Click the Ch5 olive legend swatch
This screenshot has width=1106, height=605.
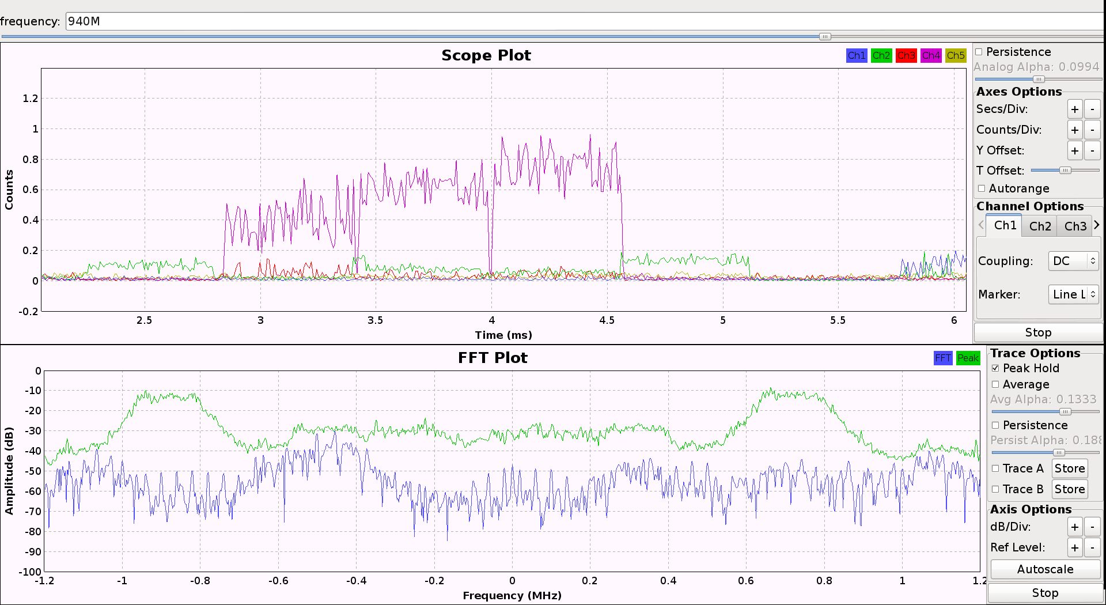pyautogui.click(x=956, y=55)
